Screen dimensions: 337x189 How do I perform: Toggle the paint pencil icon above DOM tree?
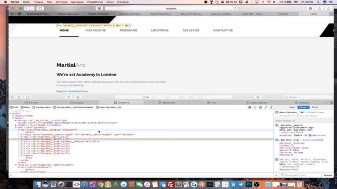(266, 107)
